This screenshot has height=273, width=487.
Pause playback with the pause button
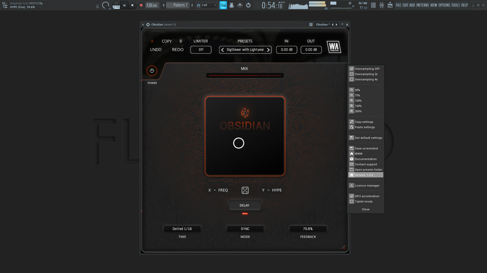click(124, 5)
